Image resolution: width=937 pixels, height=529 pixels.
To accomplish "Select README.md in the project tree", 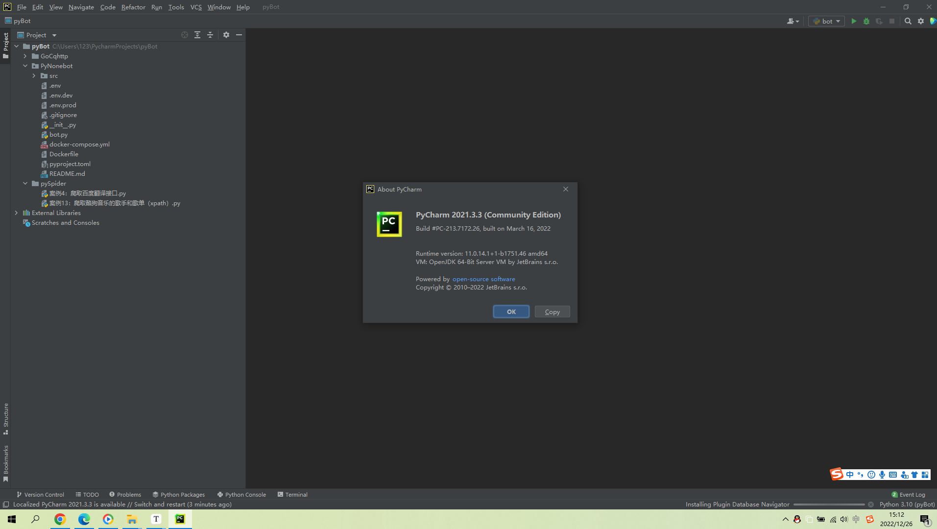I will [67, 174].
